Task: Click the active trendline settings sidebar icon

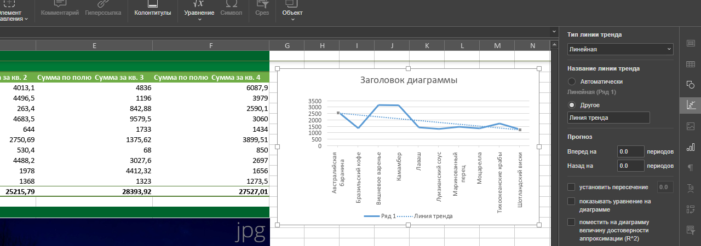Action: (691, 106)
